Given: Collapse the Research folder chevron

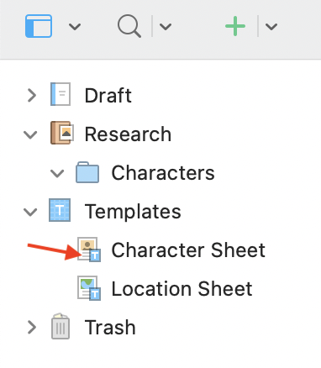Looking at the screenshot, I should tap(30, 134).
